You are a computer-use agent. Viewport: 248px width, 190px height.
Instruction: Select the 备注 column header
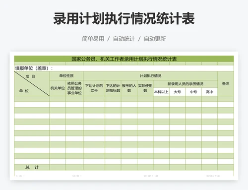(x=226, y=84)
